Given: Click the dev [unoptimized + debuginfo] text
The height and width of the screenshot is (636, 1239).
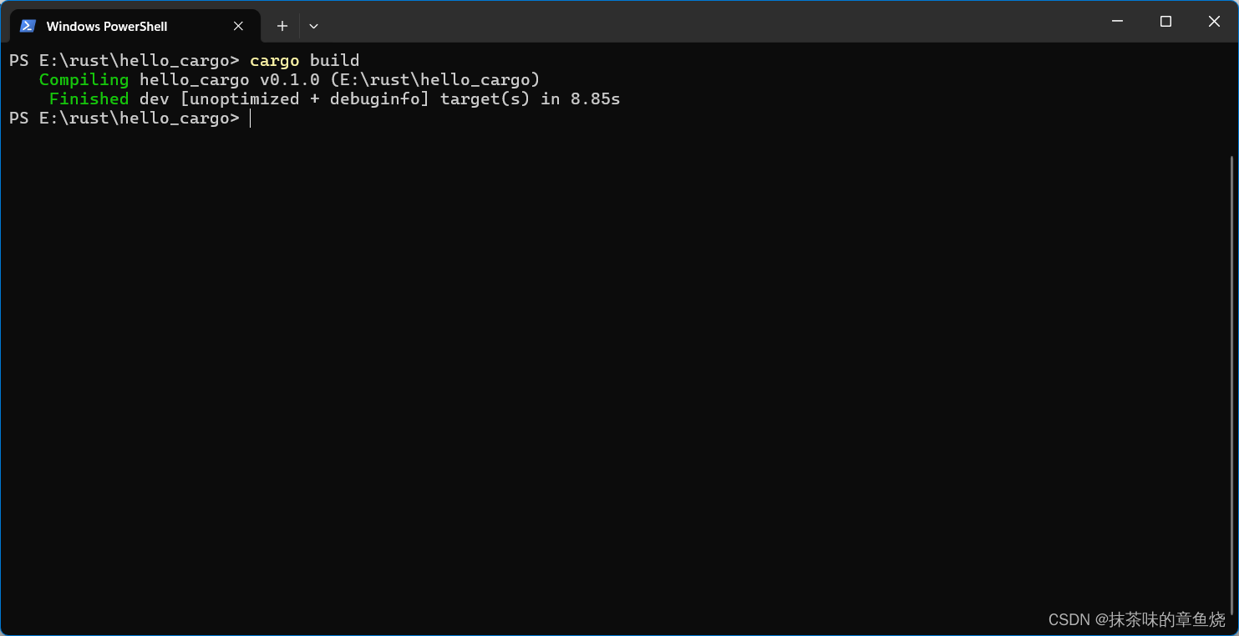Looking at the screenshot, I should click(x=284, y=98).
